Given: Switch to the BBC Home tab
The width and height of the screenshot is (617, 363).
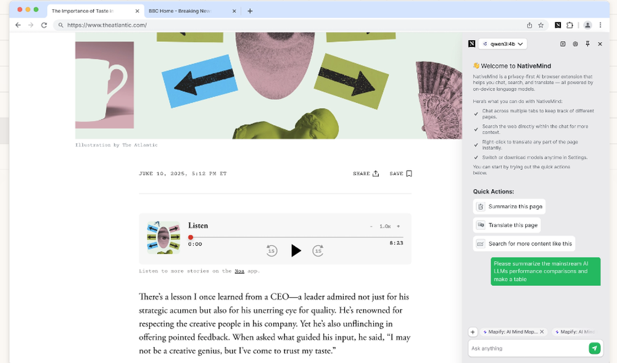Looking at the screenshot, I should (x=179, y=10).
